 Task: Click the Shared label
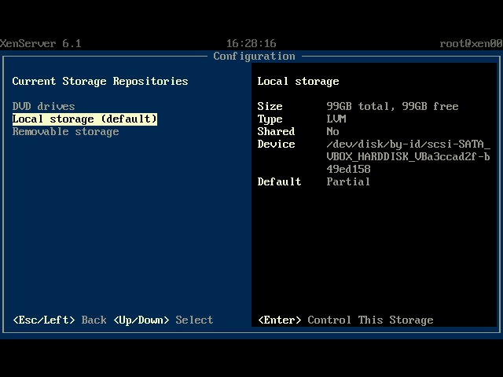coord(276,131)
